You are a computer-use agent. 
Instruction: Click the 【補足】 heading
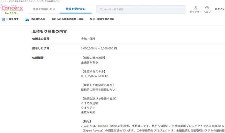[x=87, y=121]
